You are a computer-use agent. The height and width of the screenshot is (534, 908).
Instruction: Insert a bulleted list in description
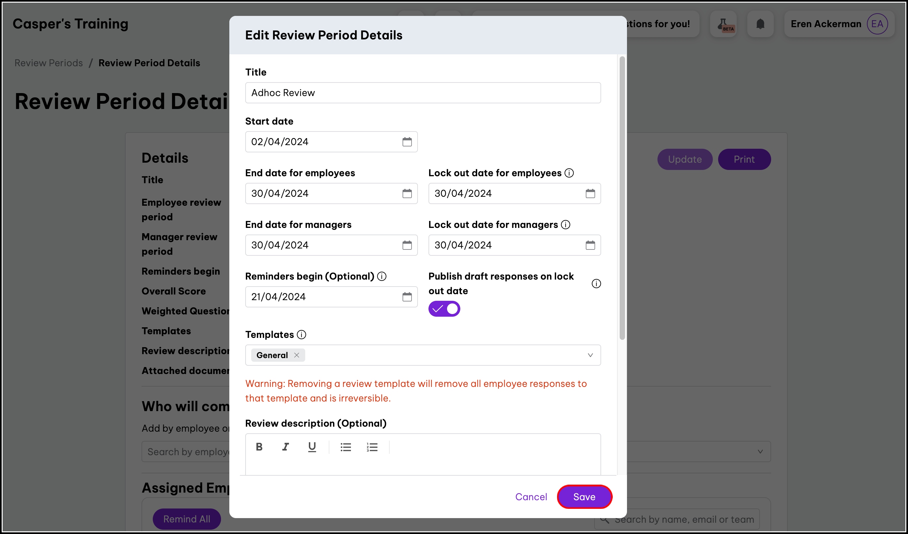click(346, 447)
